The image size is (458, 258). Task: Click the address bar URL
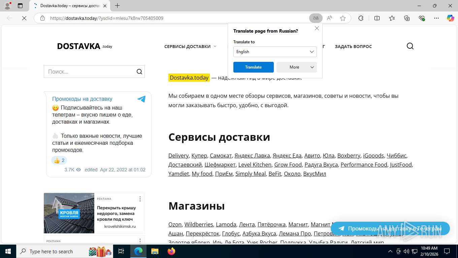coord(107,18)
